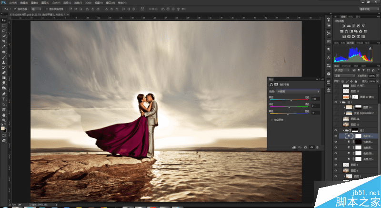Screen dimensions: 381x208
Task: Select the Brush tool
Action: coord(4,57)
